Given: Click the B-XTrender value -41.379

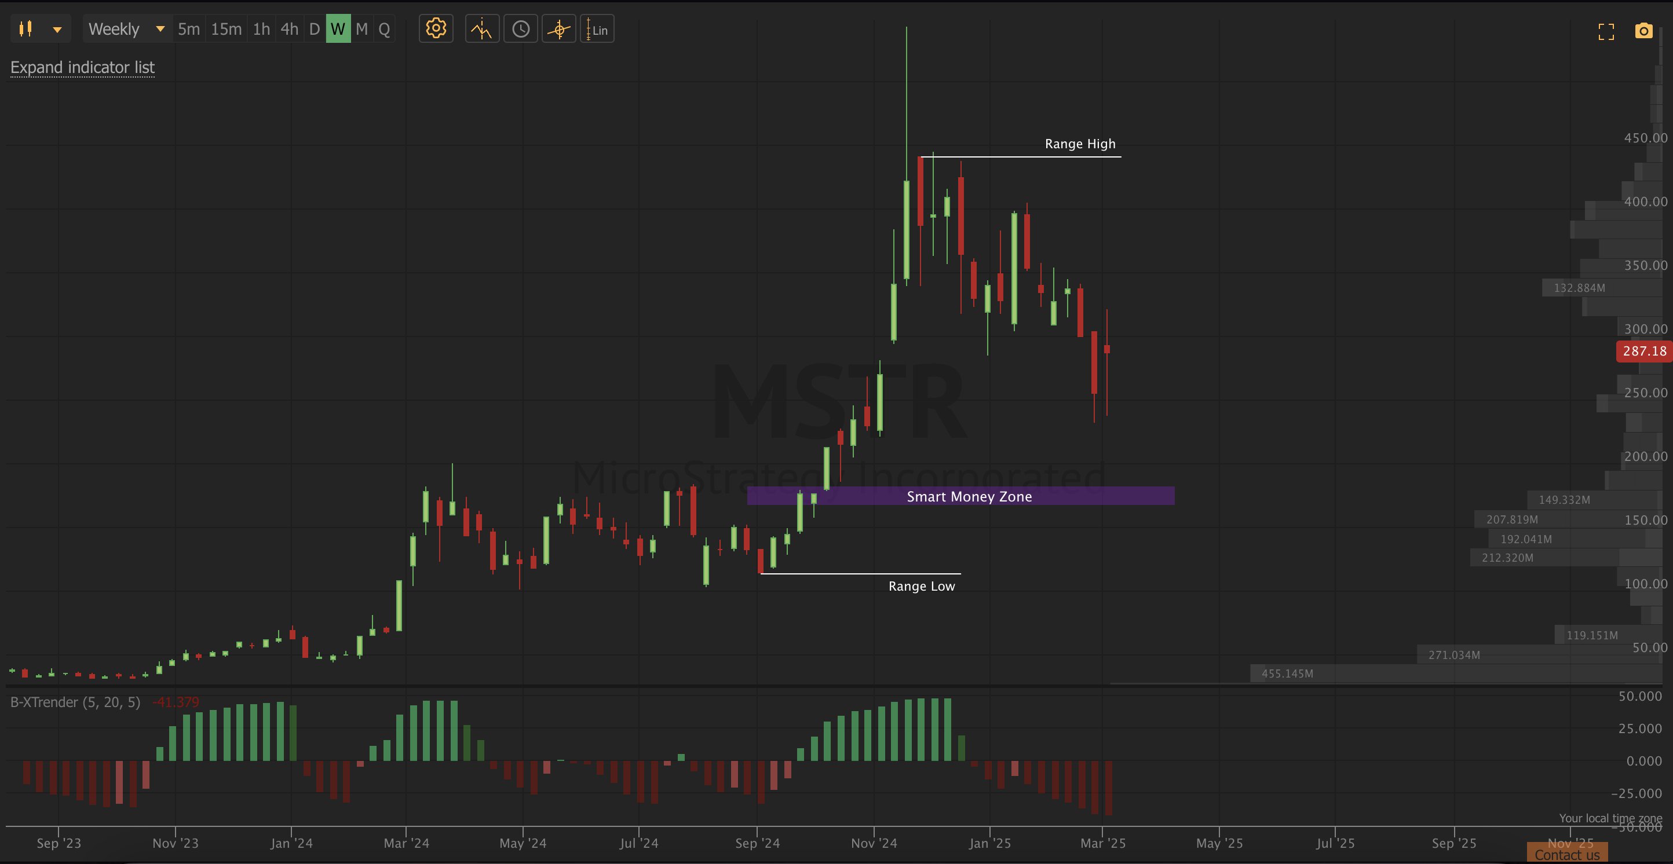Looking at the screenshot, I should coord(176,702).
